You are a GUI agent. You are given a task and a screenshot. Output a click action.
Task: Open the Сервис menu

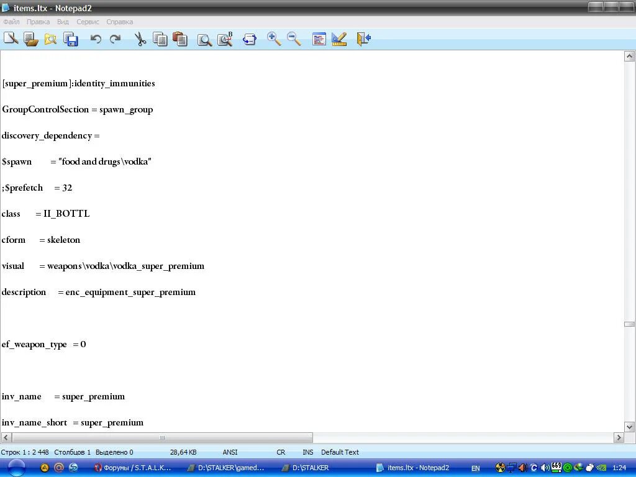click(88, 22)
